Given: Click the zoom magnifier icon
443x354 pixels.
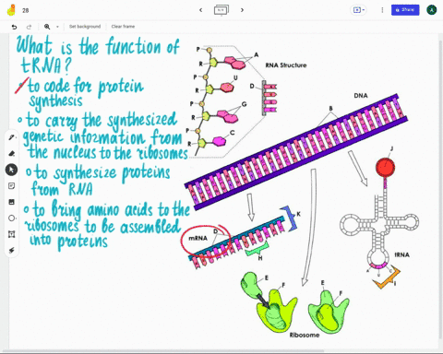Looking at the screenshot, I should (x=47, y=27).
